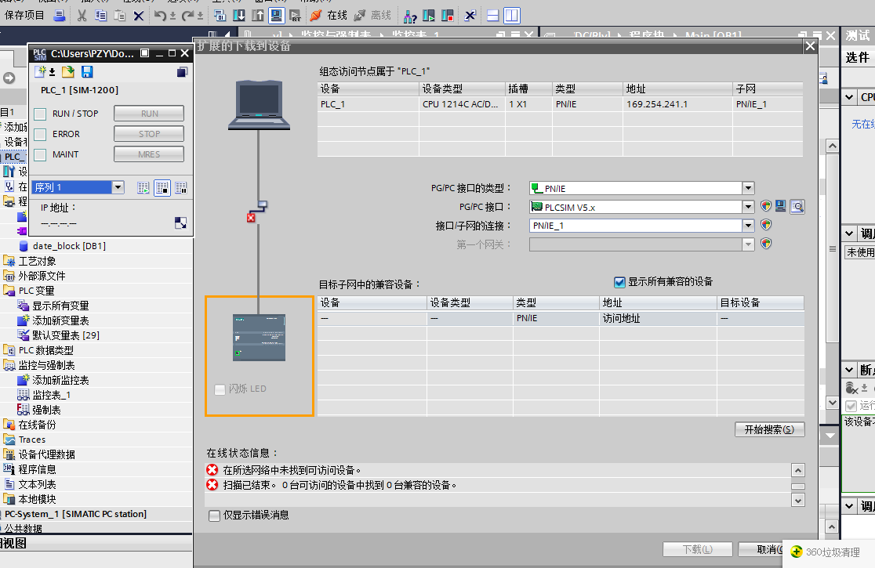Click pause sequence icon in PLCSIM

pos(181,188)
